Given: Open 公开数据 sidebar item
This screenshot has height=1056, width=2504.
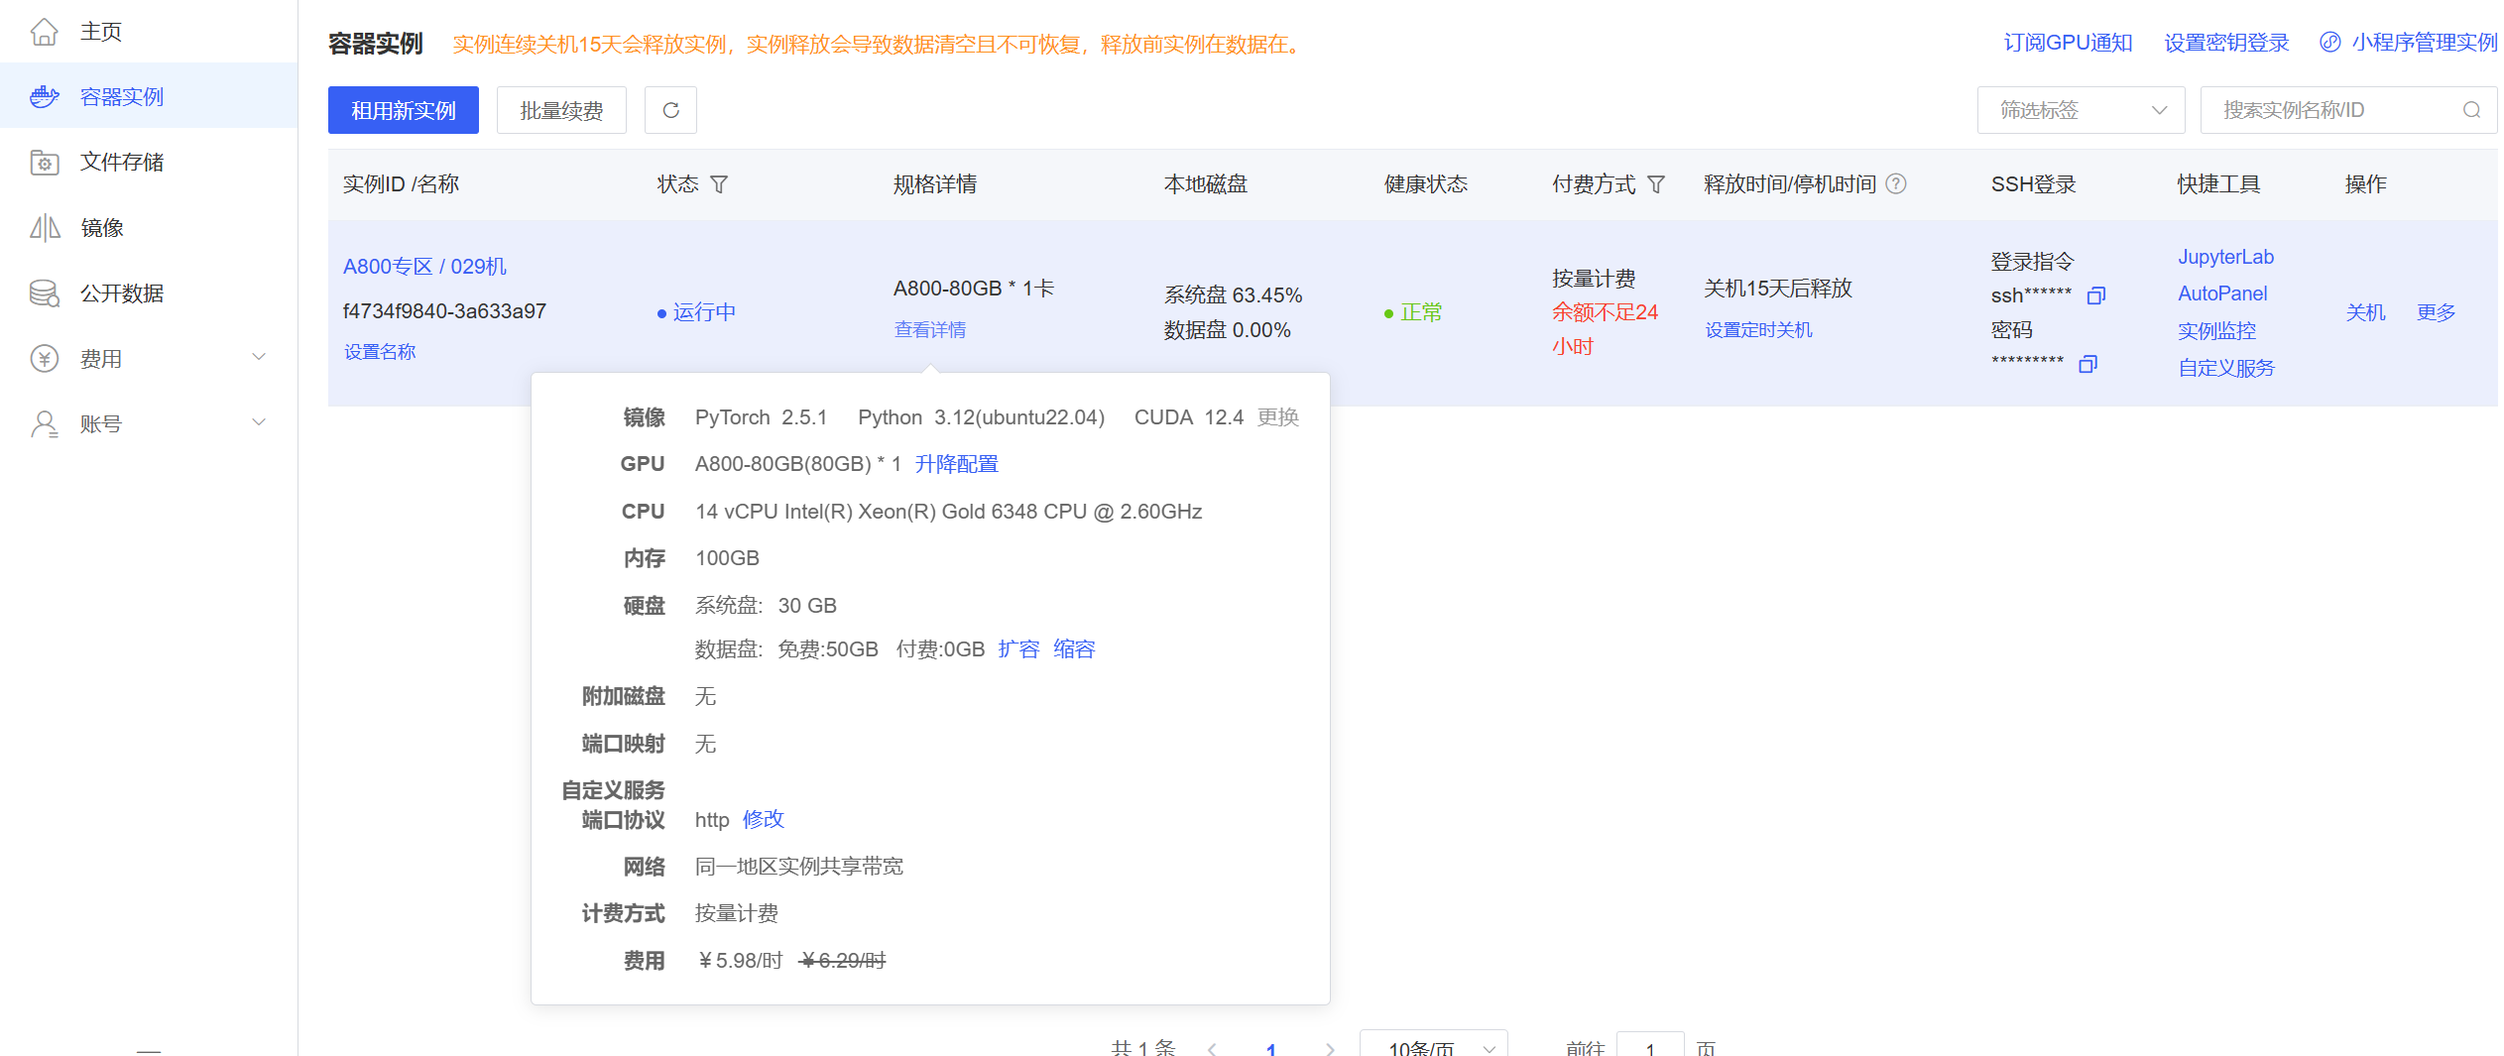Looking at the screenshot, I should point(121,293).
